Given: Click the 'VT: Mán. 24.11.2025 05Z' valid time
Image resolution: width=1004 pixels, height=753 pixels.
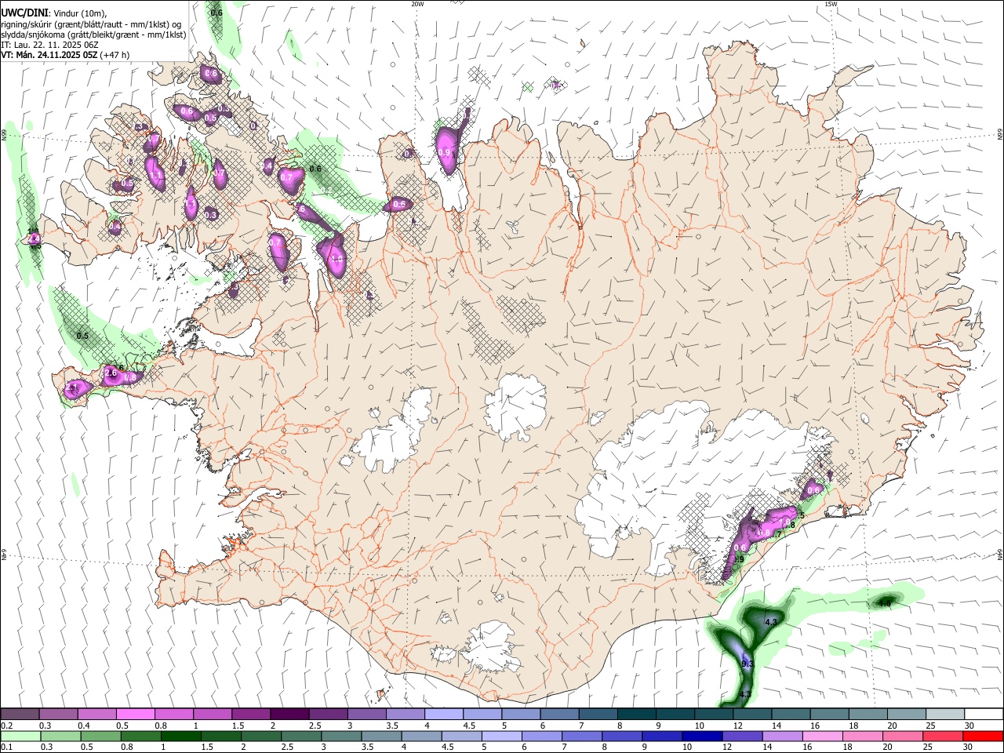Looking at the screenshot, I should pyautogui.click(x=49, y=55).
